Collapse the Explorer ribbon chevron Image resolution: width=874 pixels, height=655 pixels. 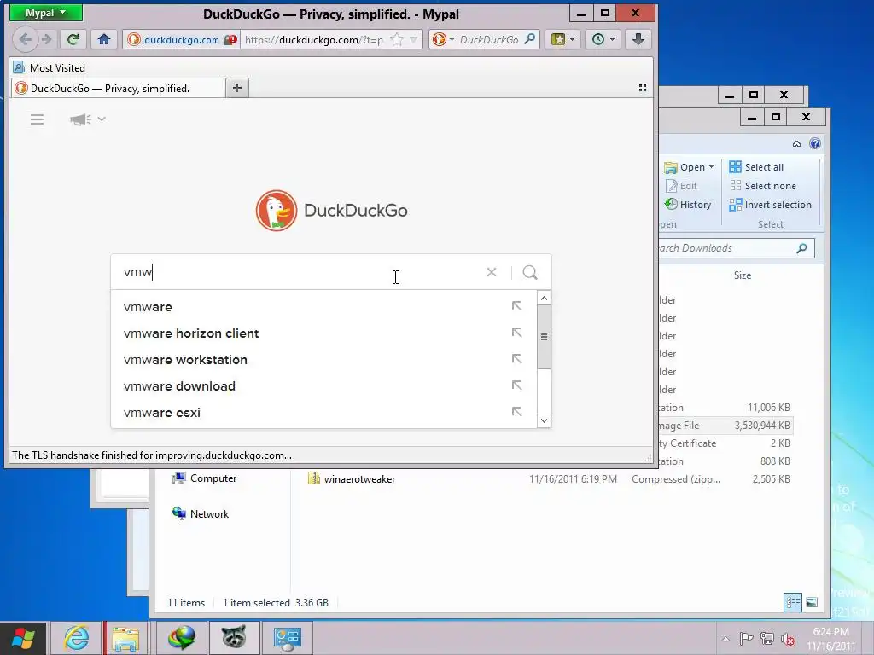tap(796, 143)
